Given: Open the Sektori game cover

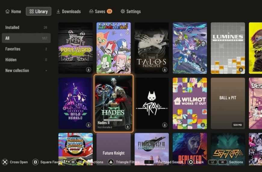Looking at the screenshot, I should coord(228,149).
